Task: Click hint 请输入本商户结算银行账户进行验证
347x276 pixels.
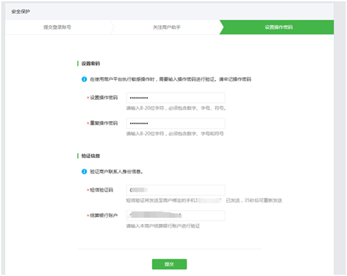Action: 163,226
